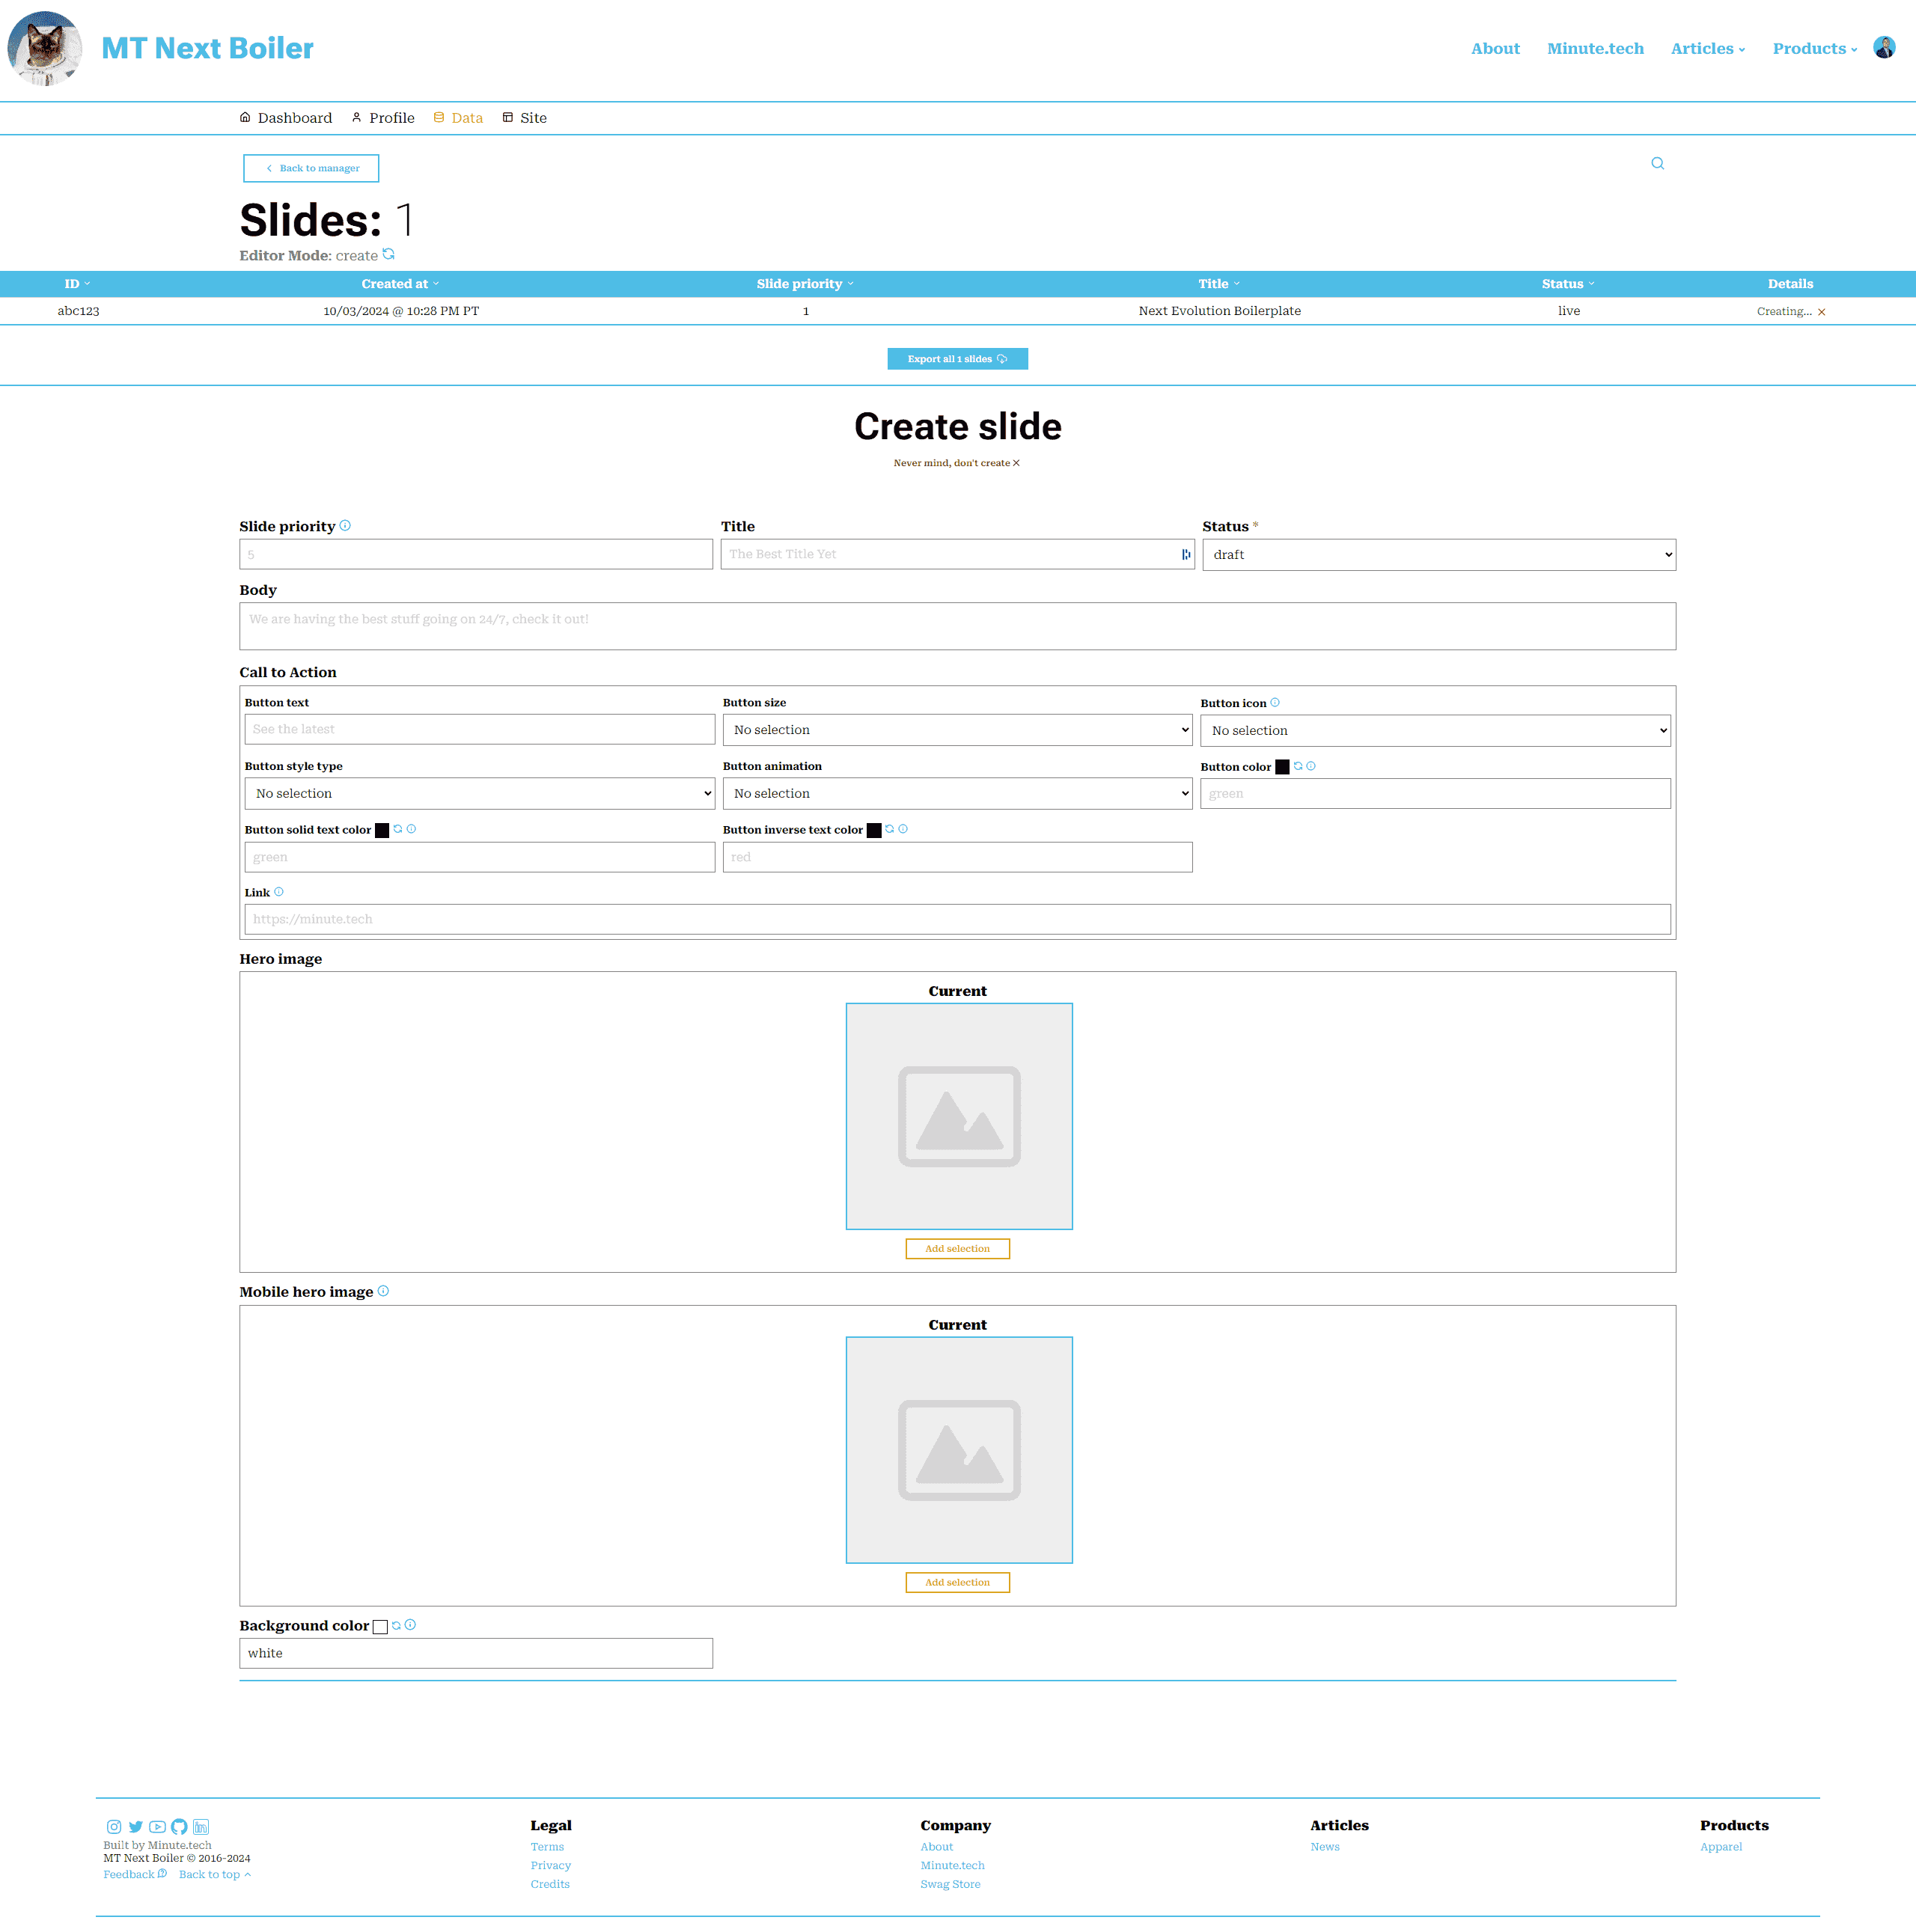Open Button inverse text color swatch
This screenshot has height=1932, width=1916.
pyautogui.click(x=874, y=830)
